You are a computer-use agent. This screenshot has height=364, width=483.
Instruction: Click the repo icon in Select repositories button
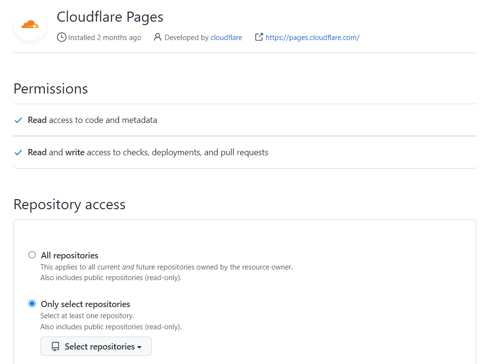click(x=55, y=347)
